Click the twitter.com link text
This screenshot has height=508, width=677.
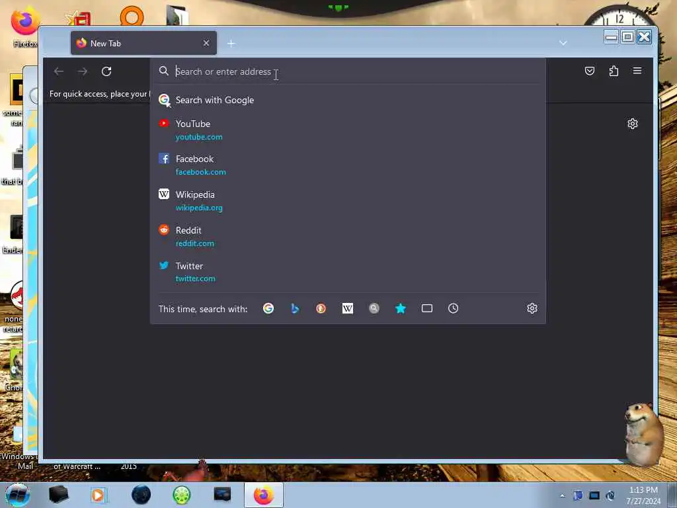pyautogui.click(x=195, y=279)
